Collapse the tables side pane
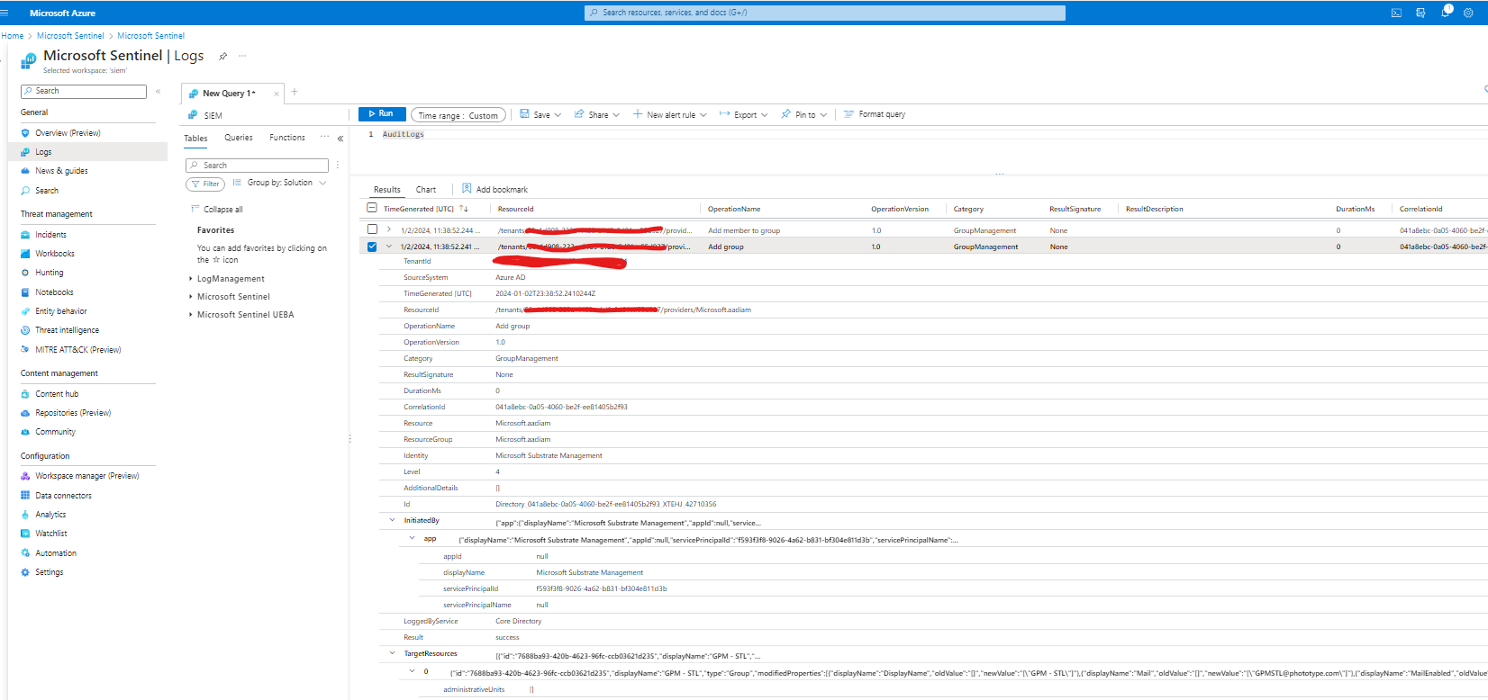1488x700 pixels. 340,139
